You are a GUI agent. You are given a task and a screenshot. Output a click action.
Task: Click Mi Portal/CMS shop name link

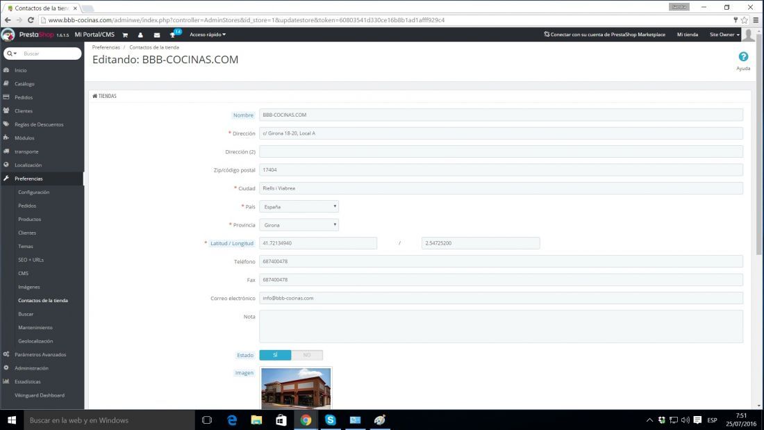94,35
